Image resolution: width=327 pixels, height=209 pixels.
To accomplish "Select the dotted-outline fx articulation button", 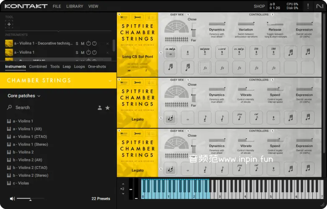I will pos(205,68).
